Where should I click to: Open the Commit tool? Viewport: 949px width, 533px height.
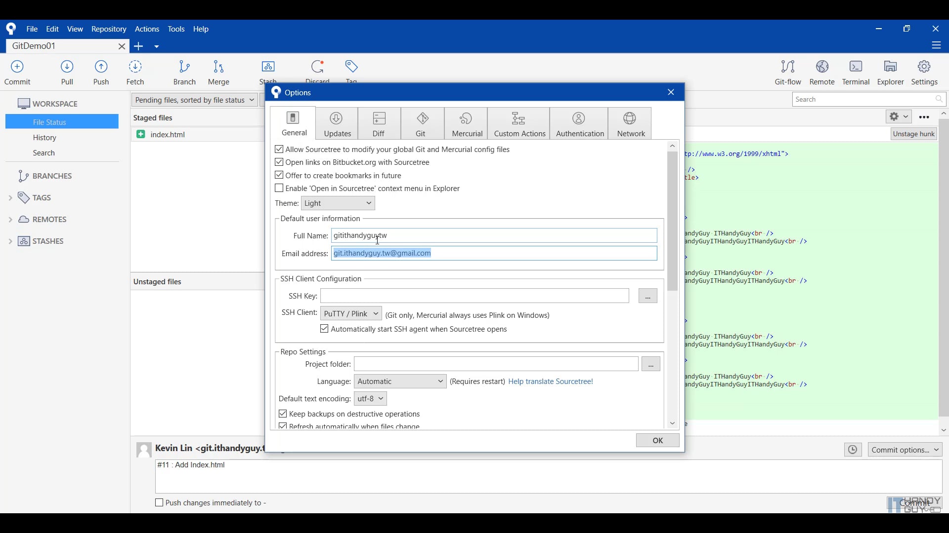(17, 72)
